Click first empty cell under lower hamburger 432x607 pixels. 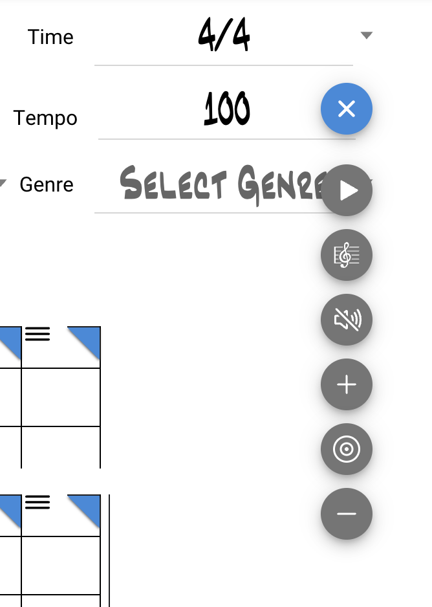click(61, 565)
